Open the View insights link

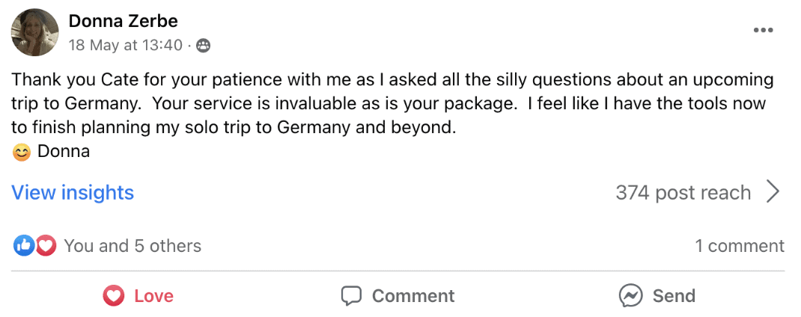[x=73, y=193]
